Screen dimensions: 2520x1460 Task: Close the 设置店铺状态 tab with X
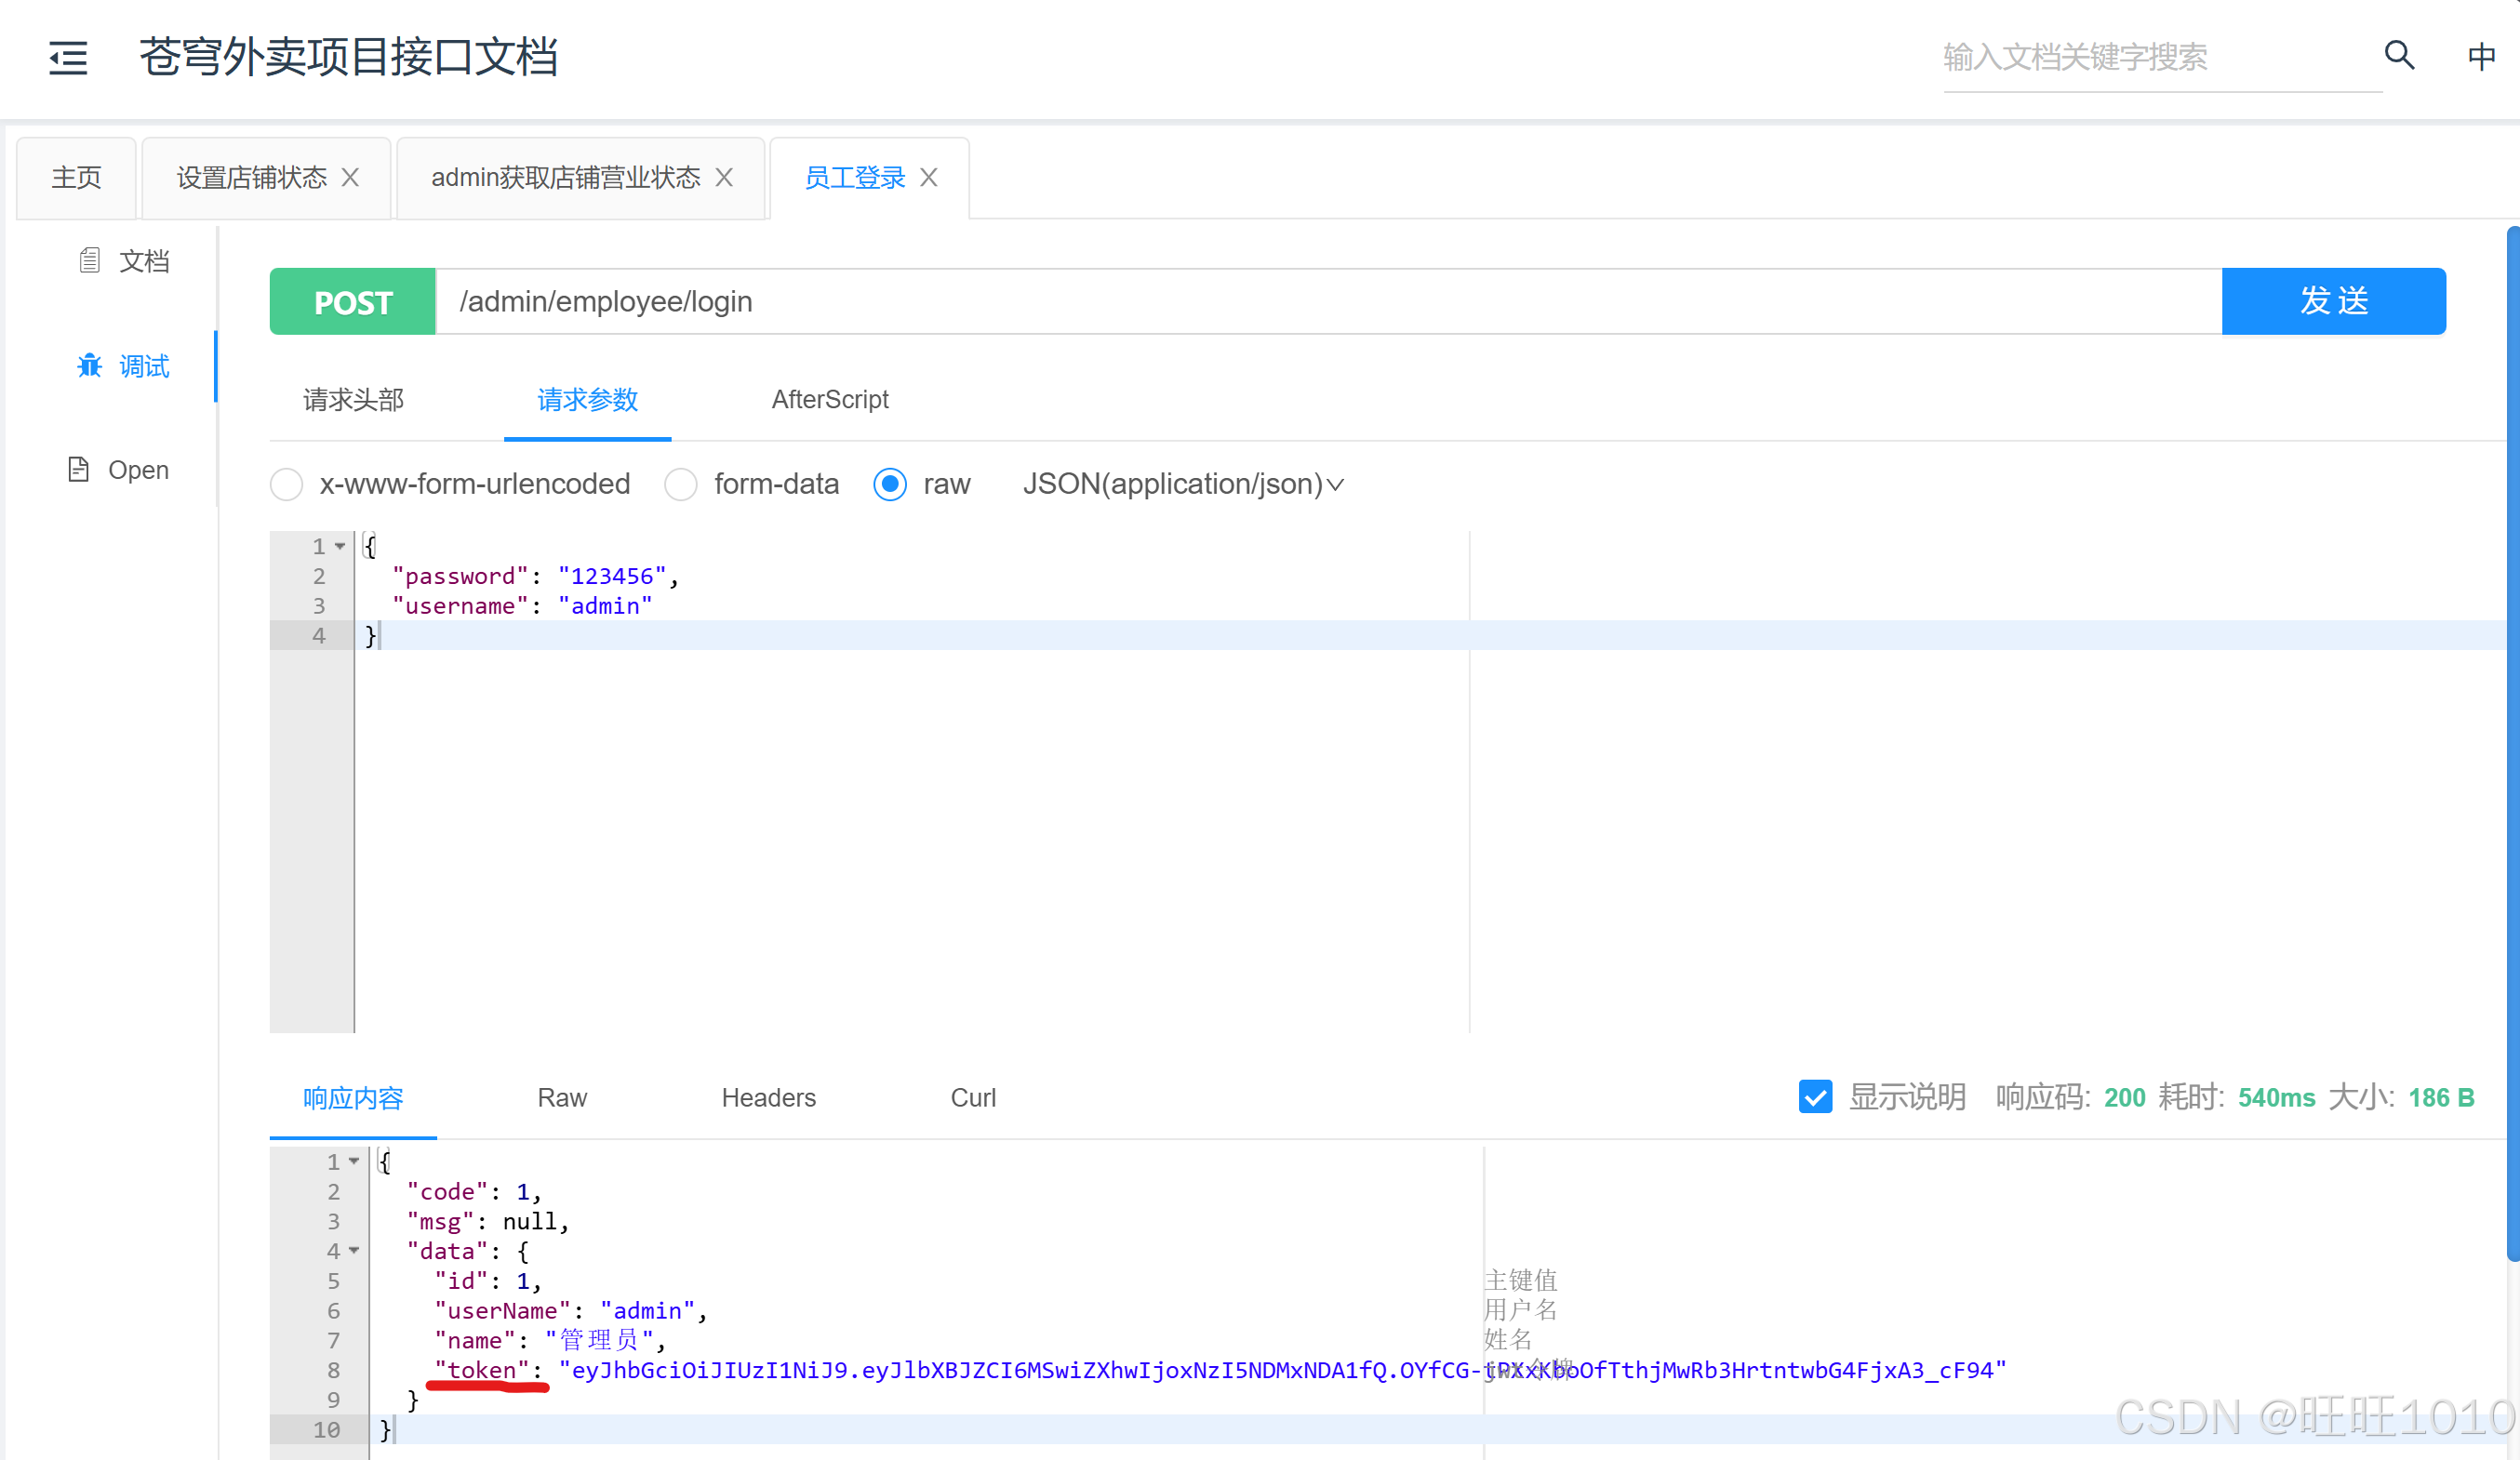(350, 178)
